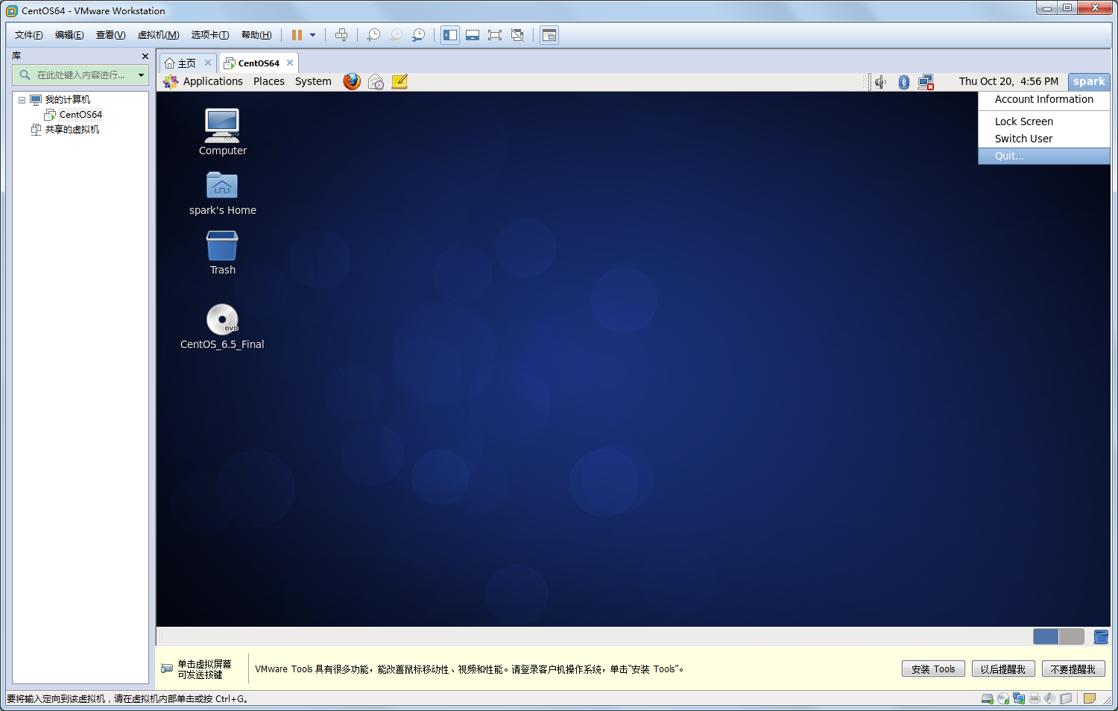The image size is (1118, 711).
Task: Select CentOS64 in the library tree
Action: coord(80,115)
